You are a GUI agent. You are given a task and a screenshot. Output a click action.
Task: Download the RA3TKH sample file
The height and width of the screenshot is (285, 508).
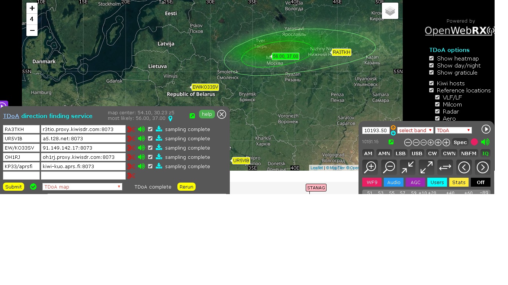(159, 129)
